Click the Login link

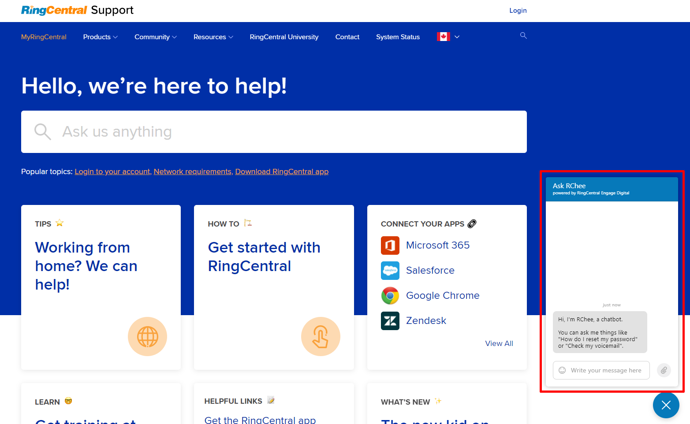click(x=518, y=10)
